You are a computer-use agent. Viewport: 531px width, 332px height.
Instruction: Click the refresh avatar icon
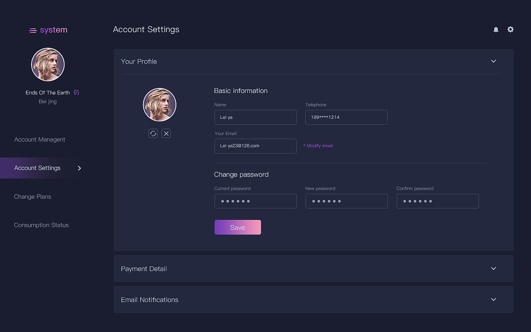[x=153, y=133]
